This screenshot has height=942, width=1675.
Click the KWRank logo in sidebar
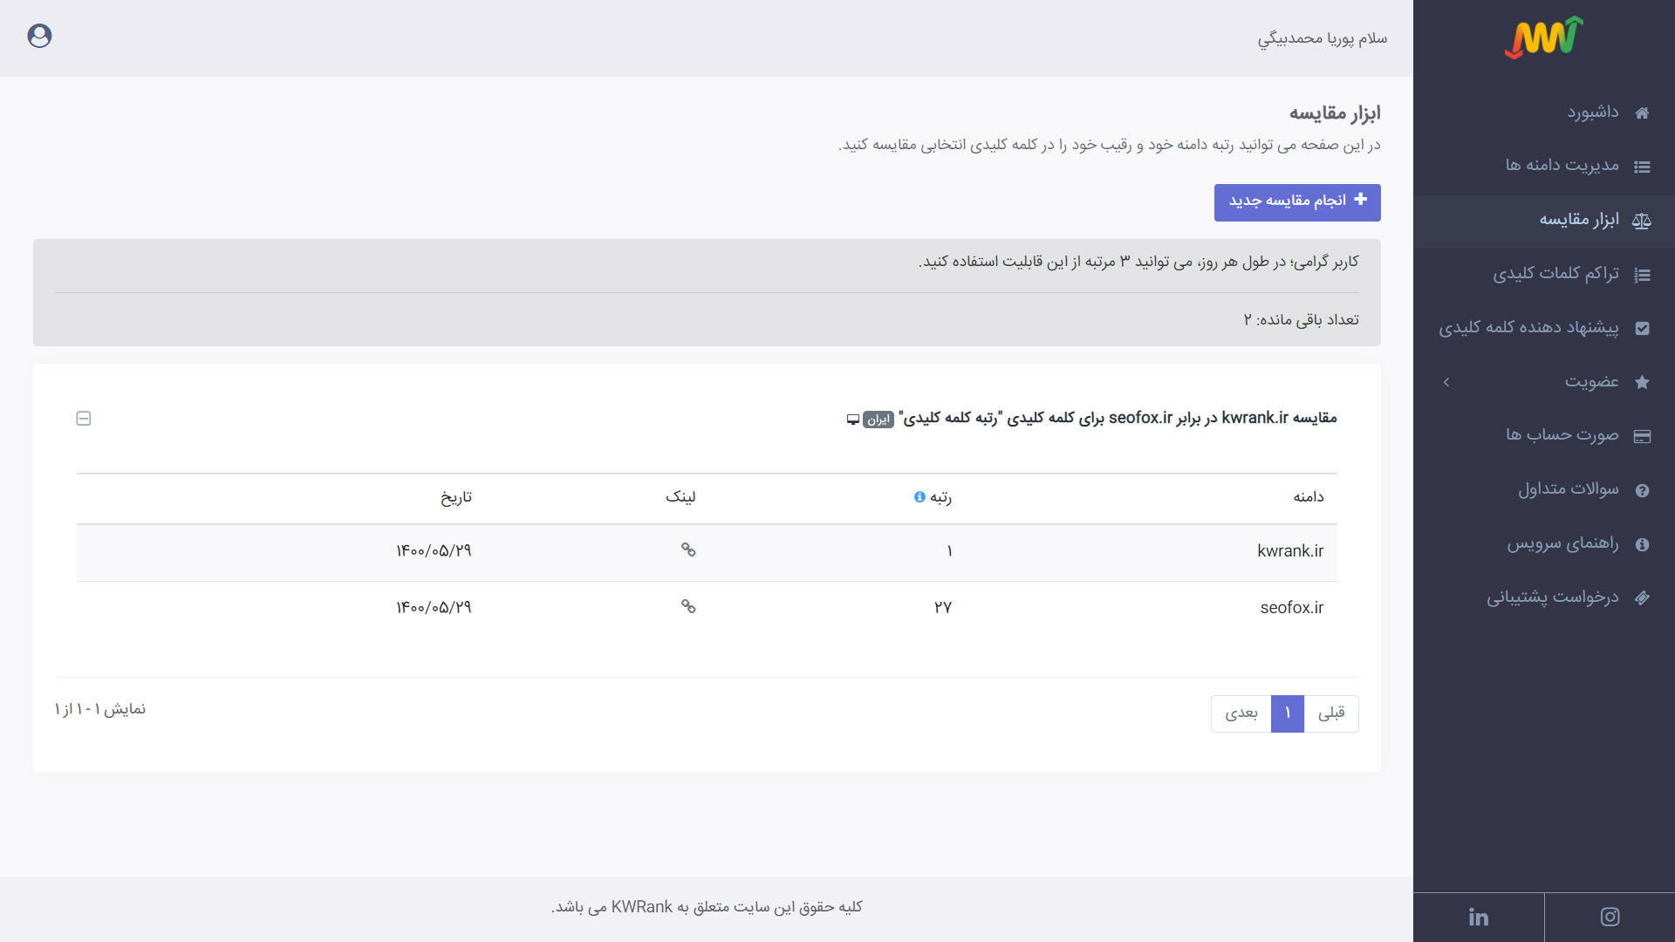1543,38
